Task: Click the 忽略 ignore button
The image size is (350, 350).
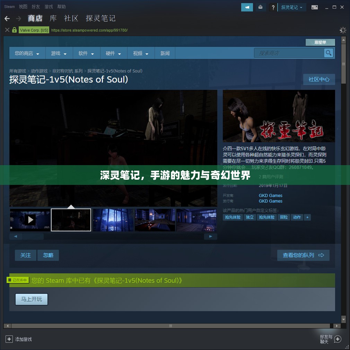Action: click(48, 255)
